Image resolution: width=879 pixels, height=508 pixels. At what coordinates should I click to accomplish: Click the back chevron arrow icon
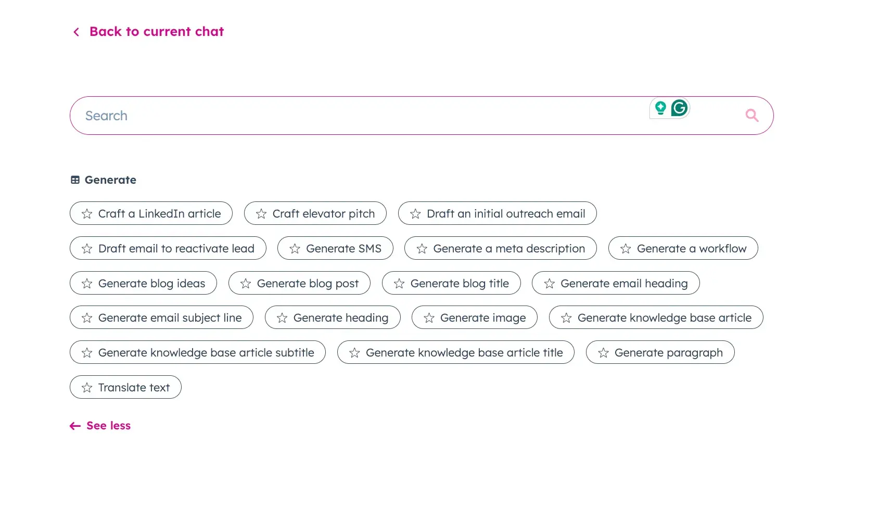pyautogui.click(x=77, y=32)
